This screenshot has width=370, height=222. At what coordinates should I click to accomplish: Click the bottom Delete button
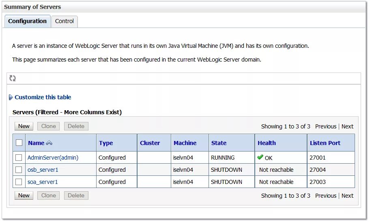point(76,195)
